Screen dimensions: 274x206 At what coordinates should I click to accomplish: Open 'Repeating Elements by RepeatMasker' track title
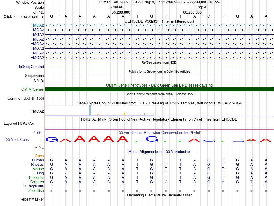pyautogui.click(x=159, y=195)
